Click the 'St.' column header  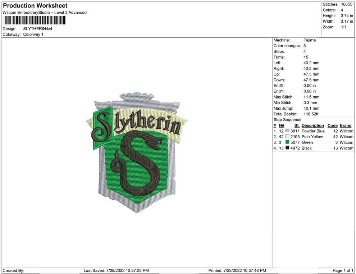[x=297, y=125]
